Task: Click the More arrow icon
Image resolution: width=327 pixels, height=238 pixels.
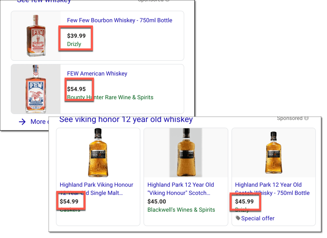Action: [x=22, y=122]
